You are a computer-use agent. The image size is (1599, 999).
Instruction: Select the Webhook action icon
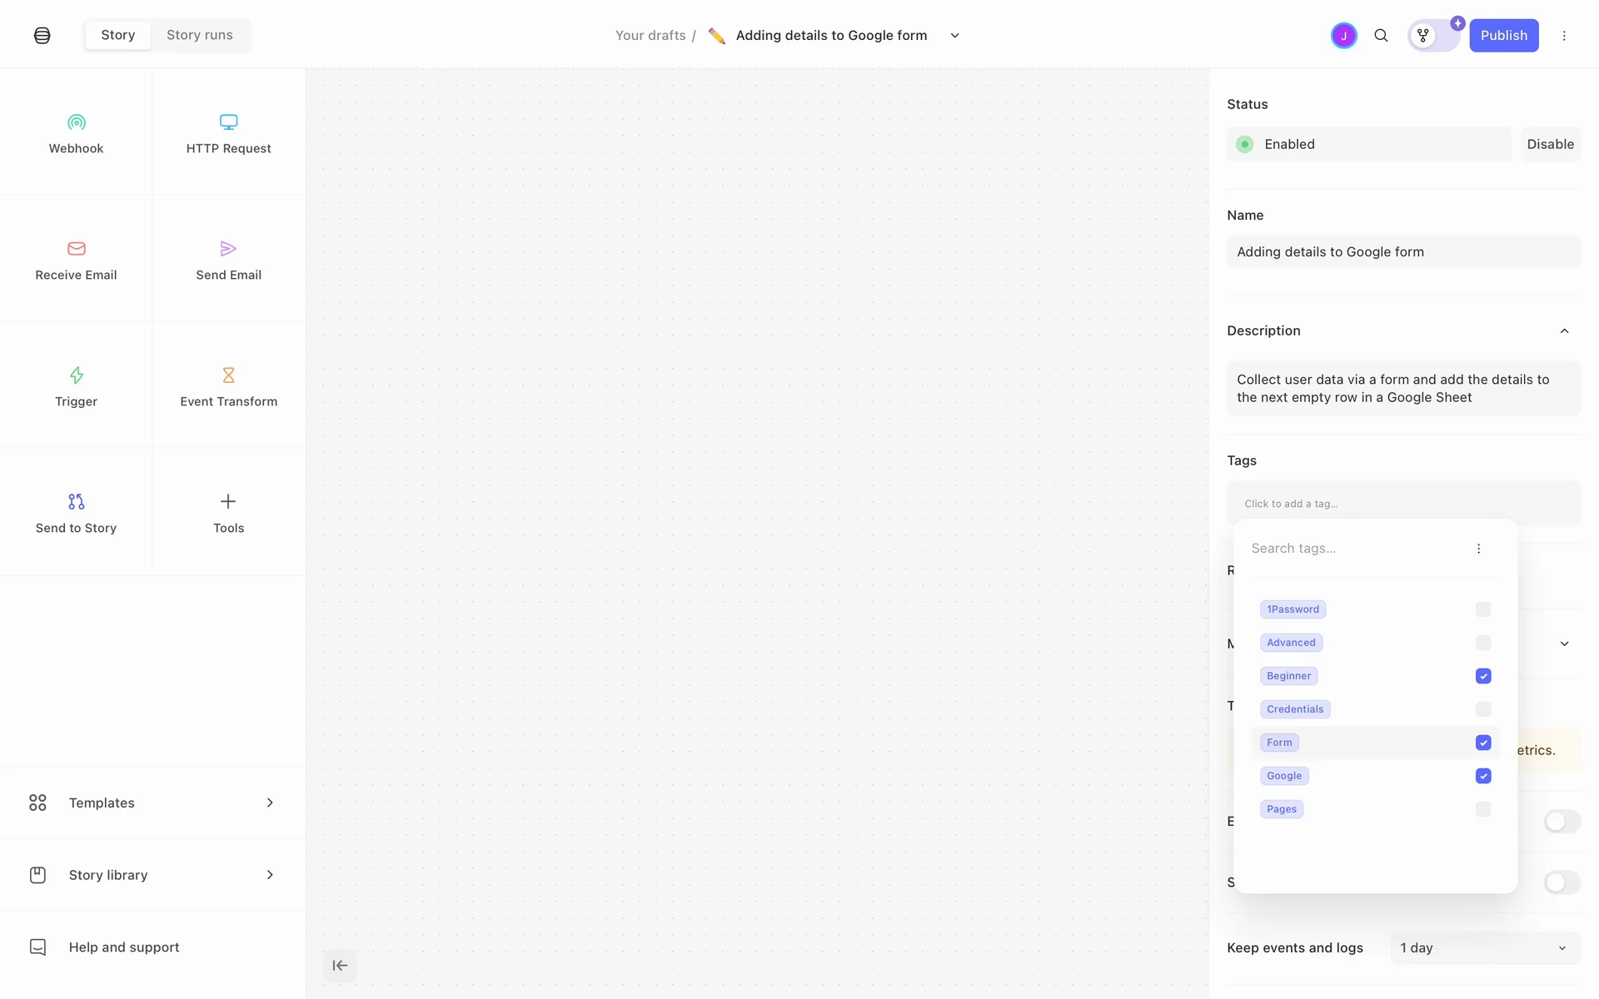pos(76,122)
